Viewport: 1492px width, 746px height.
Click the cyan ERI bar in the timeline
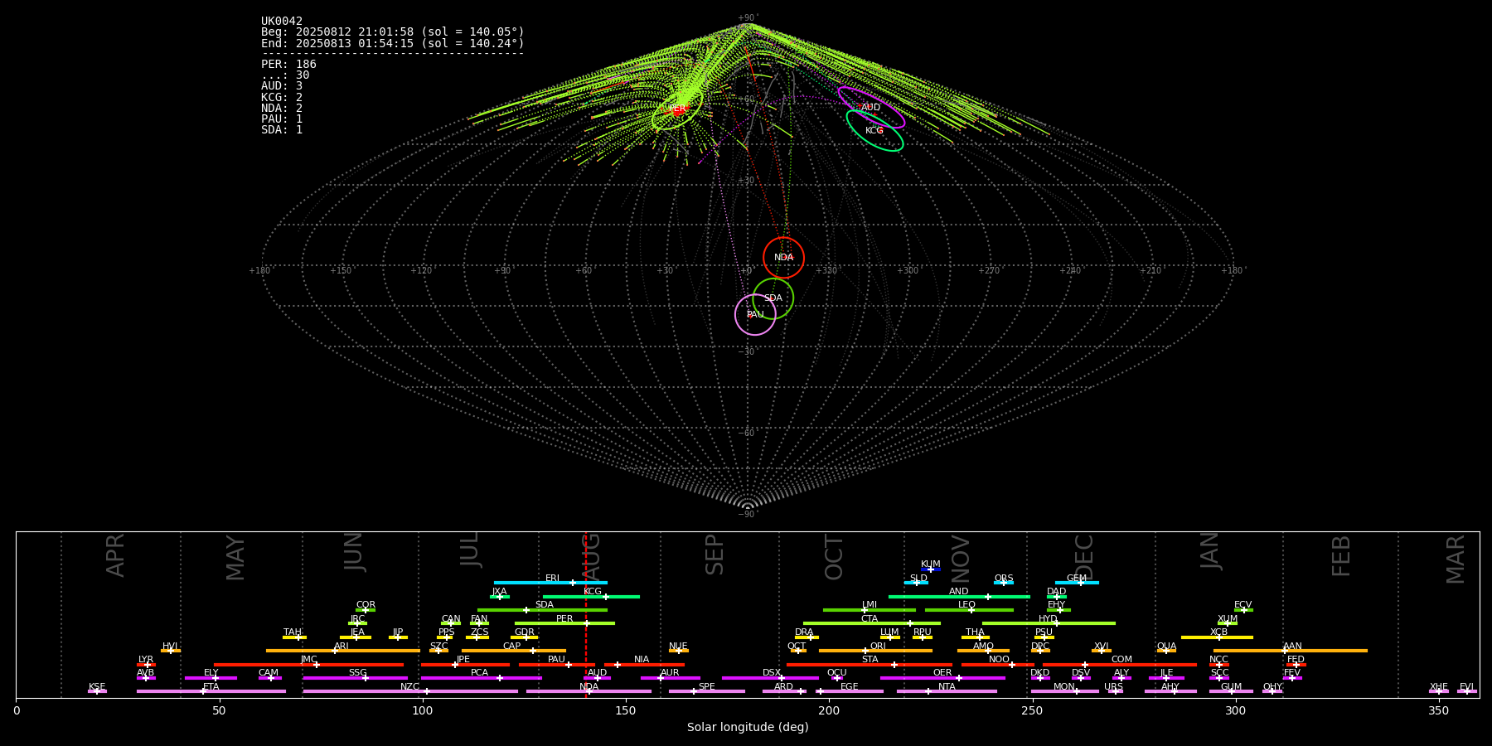(550, 583)
